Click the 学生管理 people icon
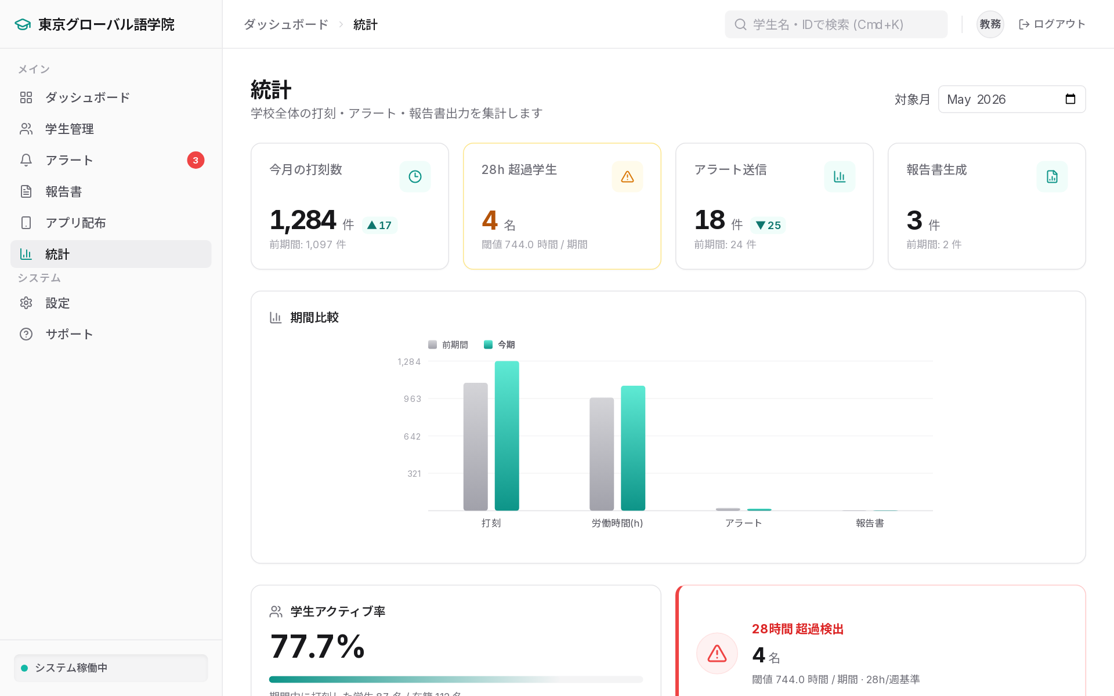Viewport: 1114px width, 696px height. 26,129
